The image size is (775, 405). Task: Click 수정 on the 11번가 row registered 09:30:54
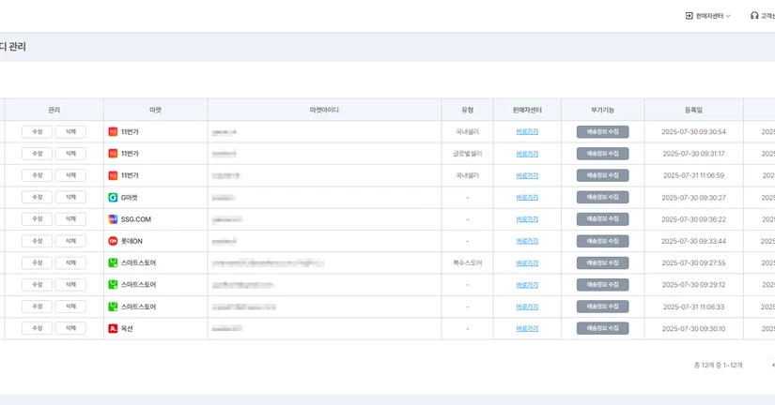[37, 131]
